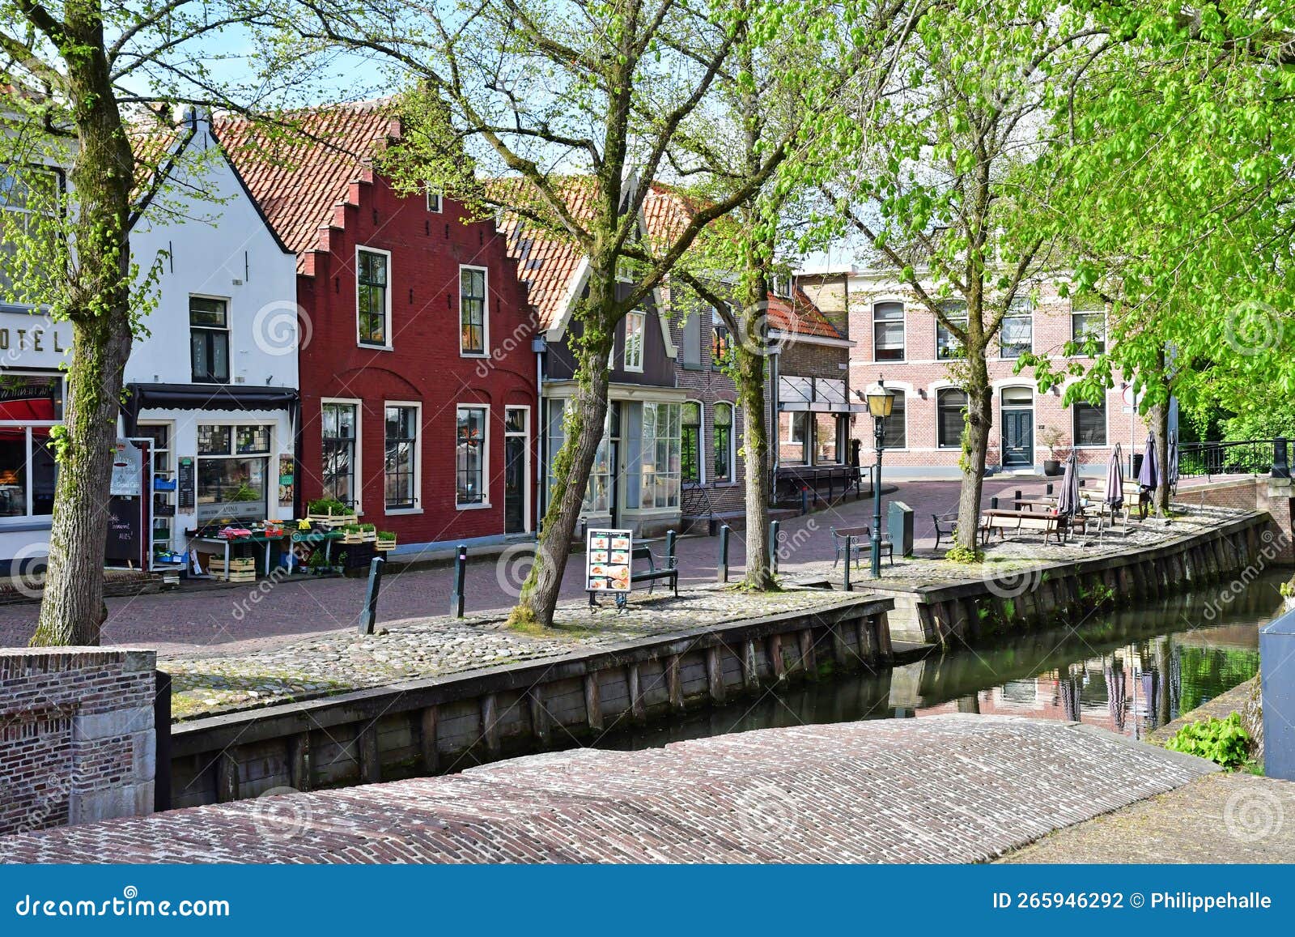The height and width of the screenshot is (937, 1295).
Task: Click the watermark spiral over the canal water
Action: point(1008,579)
